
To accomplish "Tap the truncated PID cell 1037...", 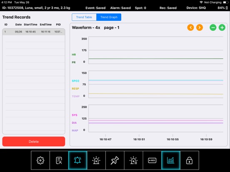I will tap(58, 32).
